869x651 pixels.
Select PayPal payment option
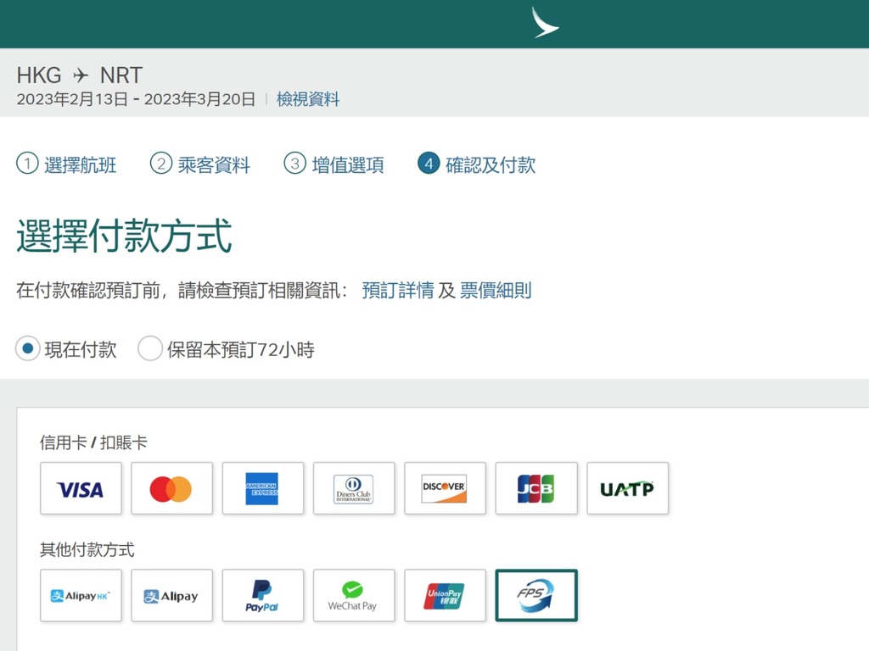tap(263, 596)
